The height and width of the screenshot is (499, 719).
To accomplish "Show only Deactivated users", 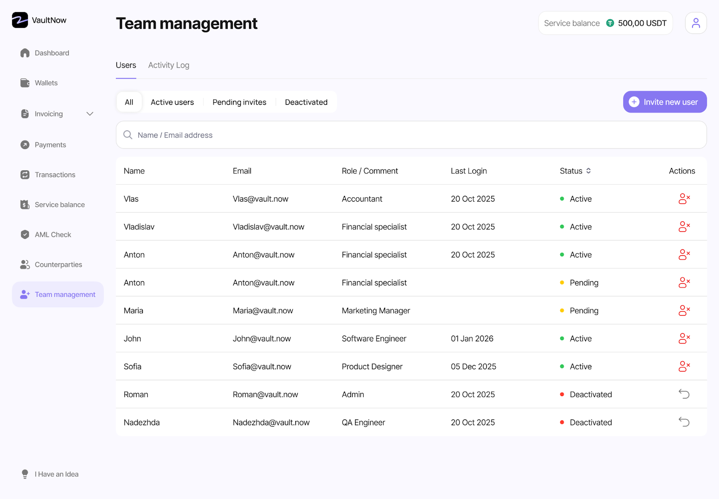I will coord(306,102).
